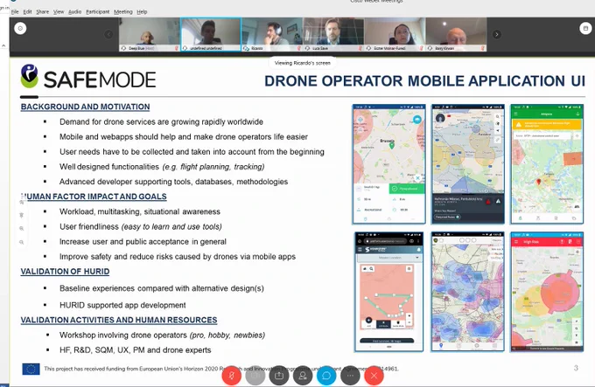Screen dimensions: 595x387
Task: Show next participants with right arrow
Action: pos(497,34)
